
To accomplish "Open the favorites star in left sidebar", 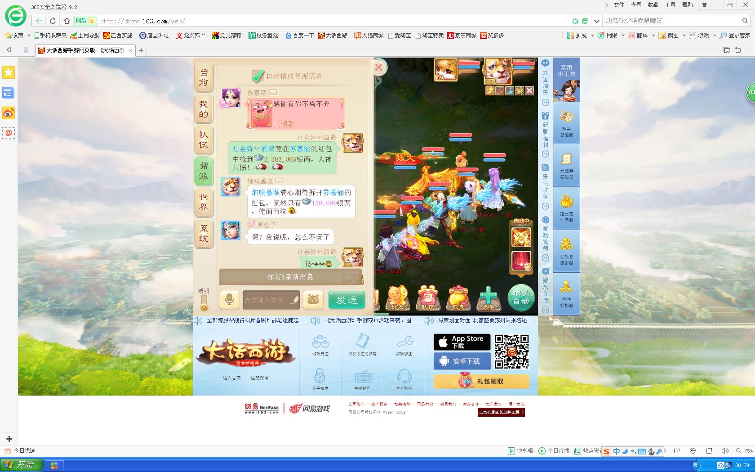I will click(x=9, y=72).
